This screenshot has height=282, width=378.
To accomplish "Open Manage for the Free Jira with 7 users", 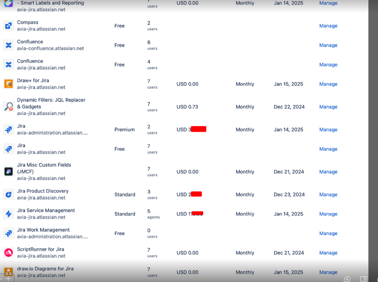I will click(x=328, y=149).
